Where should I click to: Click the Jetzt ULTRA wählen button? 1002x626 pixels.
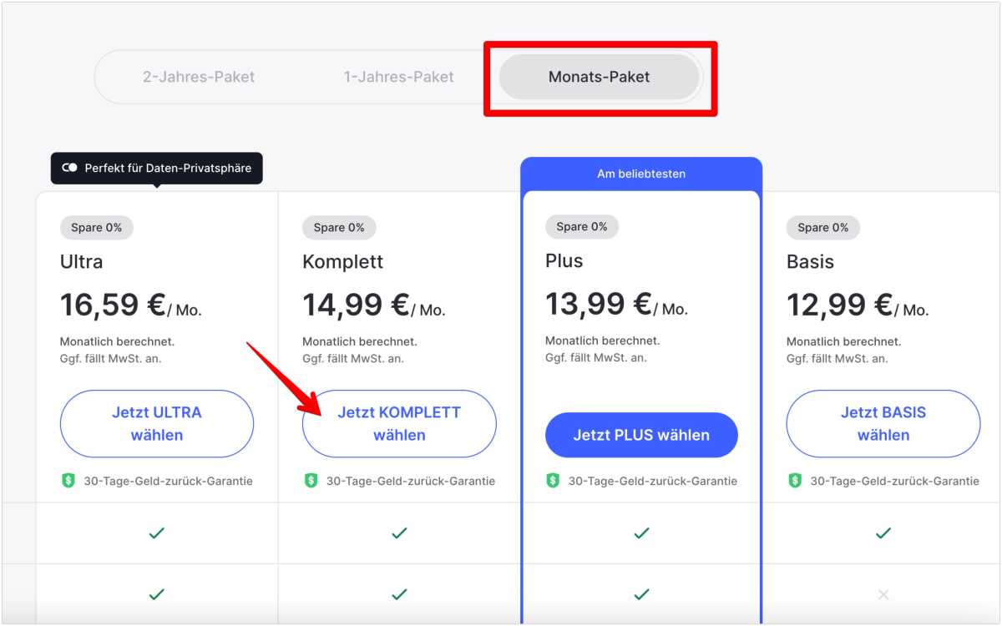156,424
